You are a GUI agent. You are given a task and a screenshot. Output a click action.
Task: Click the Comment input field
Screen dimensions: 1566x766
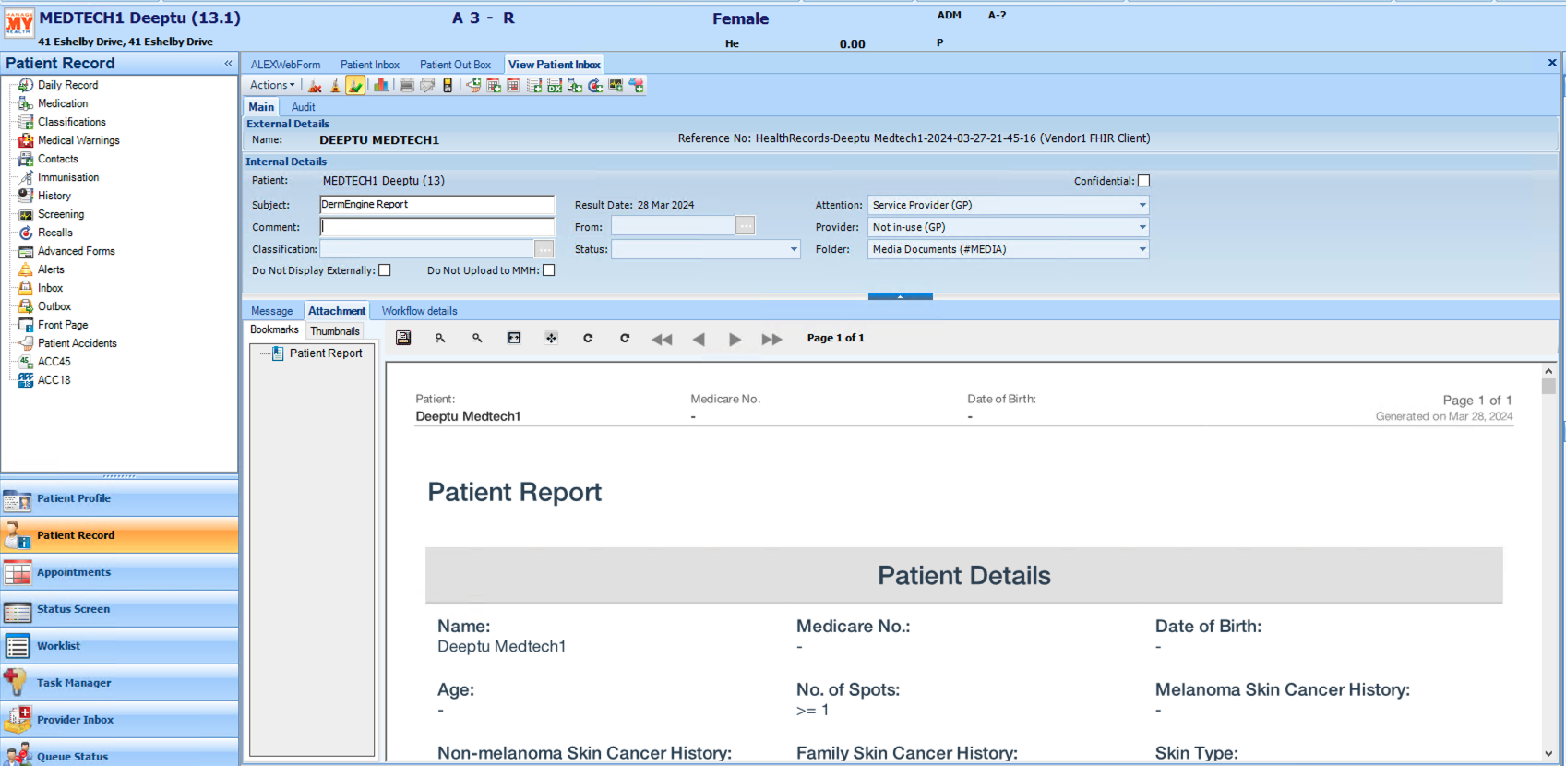point(436,227)
